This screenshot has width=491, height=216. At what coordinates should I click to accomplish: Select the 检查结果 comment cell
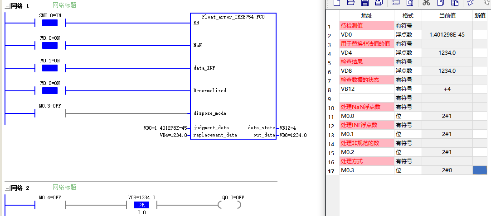pyautogui.click(x=367, y=62)
